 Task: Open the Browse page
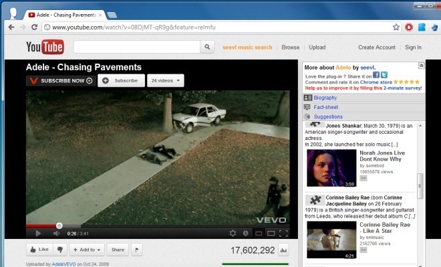(x=291, y=48)
